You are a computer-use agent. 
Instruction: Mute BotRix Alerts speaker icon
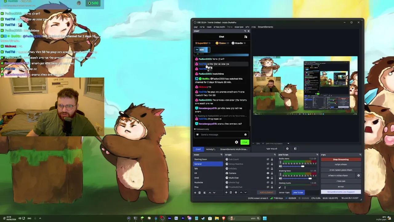pyautogui.click(x=280, y=166)
